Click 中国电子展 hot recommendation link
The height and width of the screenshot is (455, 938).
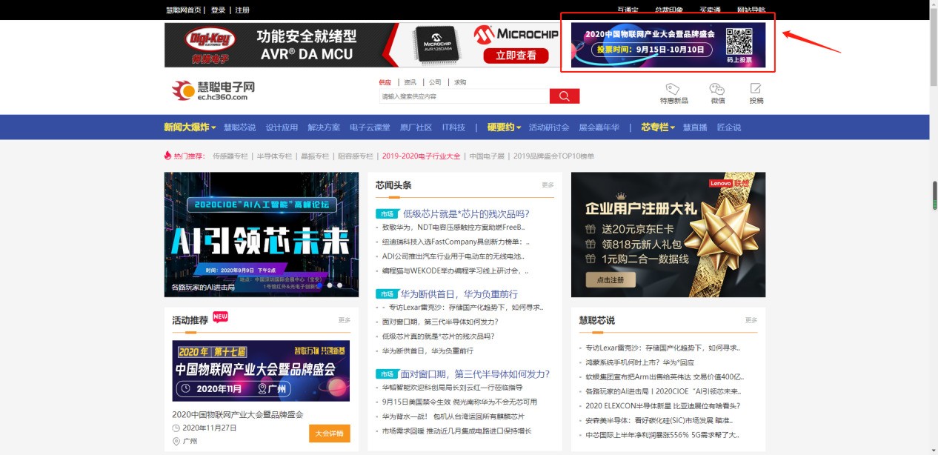(487, 156)
